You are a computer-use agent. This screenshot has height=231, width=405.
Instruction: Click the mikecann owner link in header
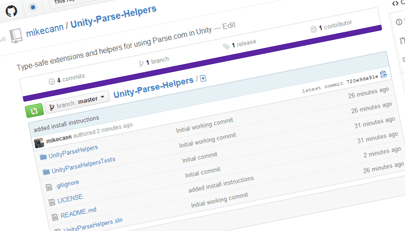click(45, 32)
